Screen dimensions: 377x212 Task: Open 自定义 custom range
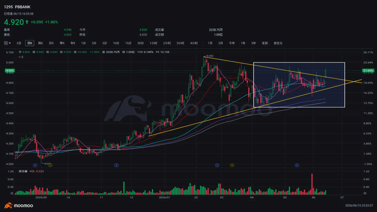click(x=278, y=43)
